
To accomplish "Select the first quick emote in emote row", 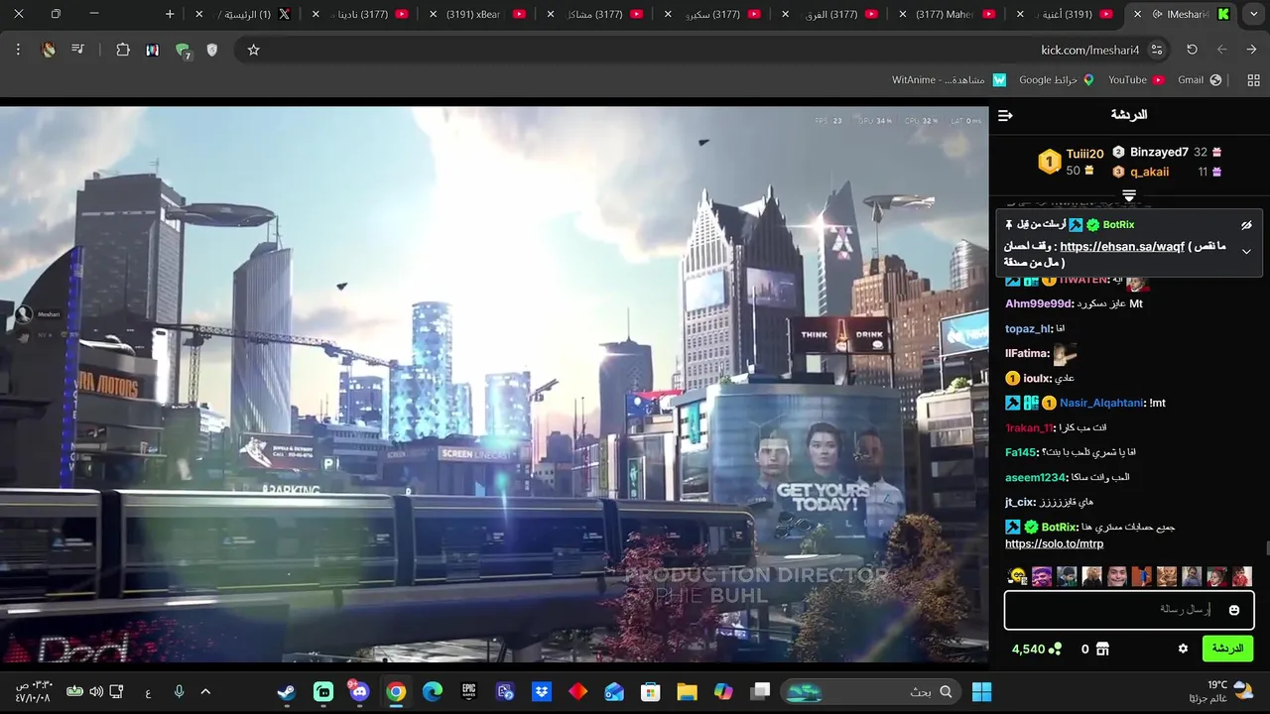I will tap(1016, 576).
